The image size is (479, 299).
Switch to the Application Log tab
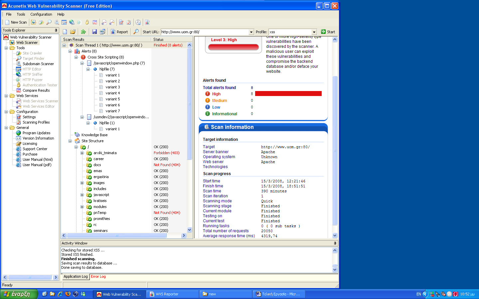click(x=76, y=276)
